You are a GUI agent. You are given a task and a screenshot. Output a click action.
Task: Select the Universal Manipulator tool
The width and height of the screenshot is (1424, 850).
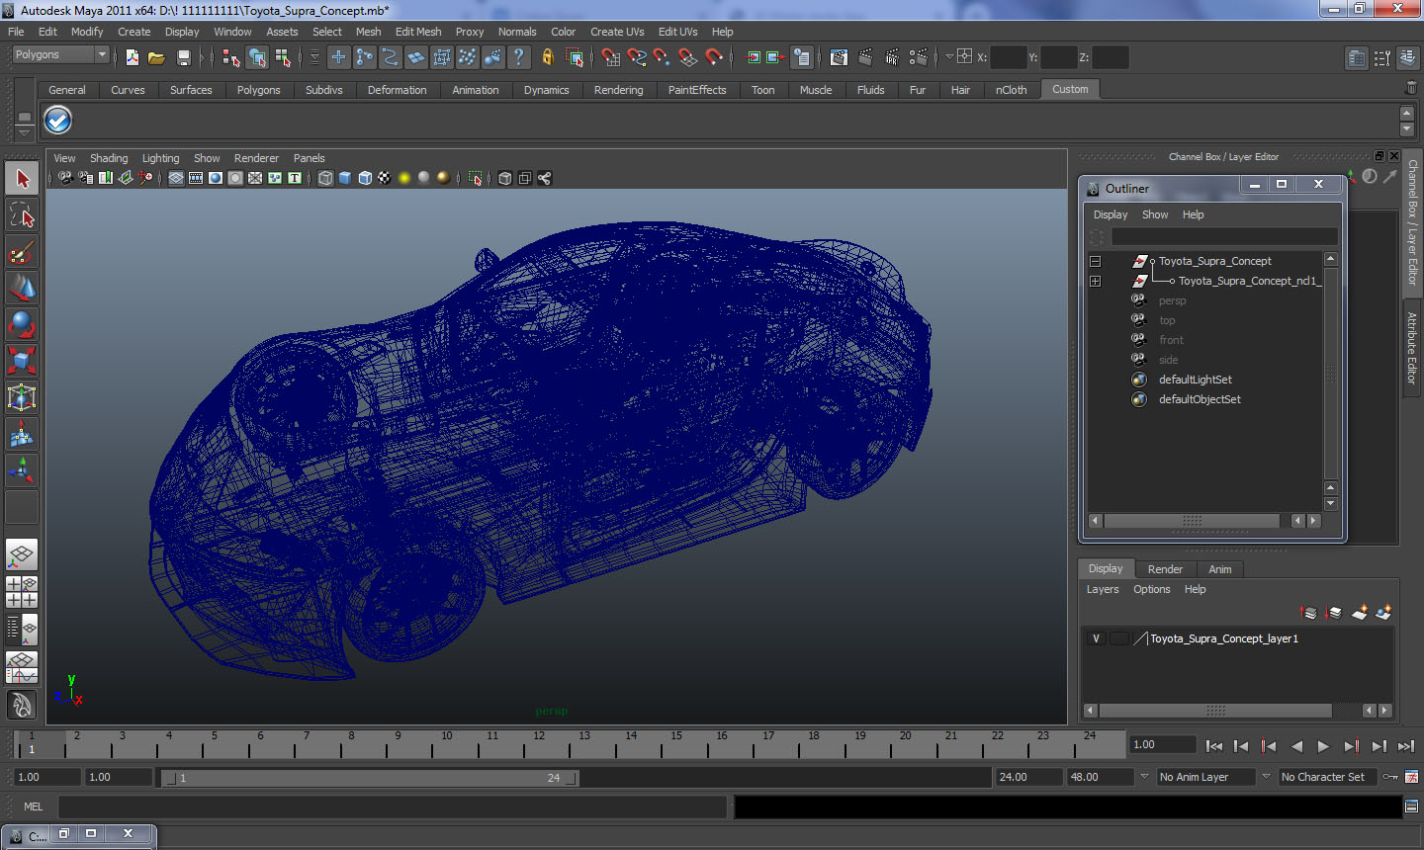22,397
